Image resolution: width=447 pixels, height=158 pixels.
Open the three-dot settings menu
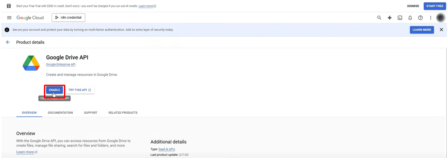pos(430,18)
